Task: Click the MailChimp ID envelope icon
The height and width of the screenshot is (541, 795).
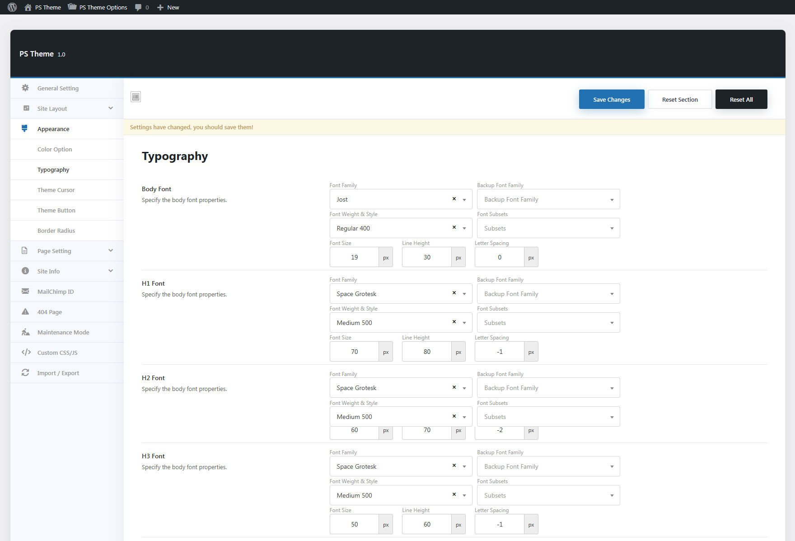Action: 25,292
